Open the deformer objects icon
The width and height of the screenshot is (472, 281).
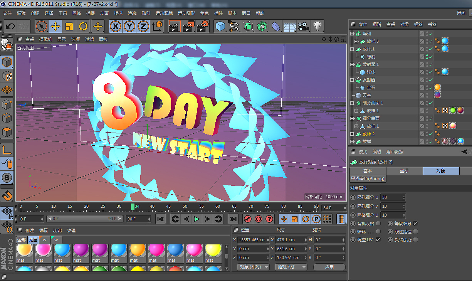(276, 27)
